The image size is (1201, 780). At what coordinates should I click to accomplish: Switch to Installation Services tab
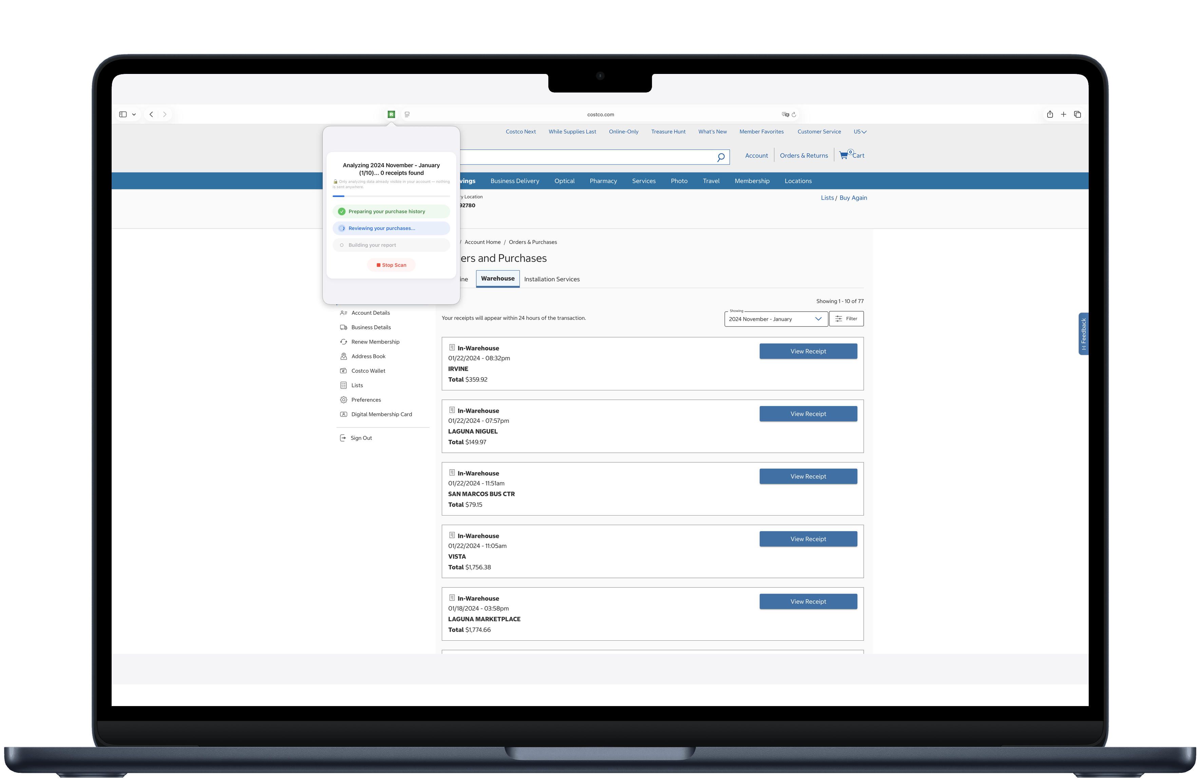[x=552, y=279]
